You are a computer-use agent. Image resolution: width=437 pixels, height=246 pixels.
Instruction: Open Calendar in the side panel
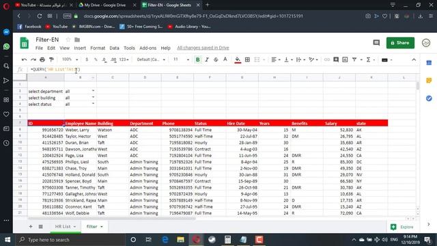pos(429,63)
